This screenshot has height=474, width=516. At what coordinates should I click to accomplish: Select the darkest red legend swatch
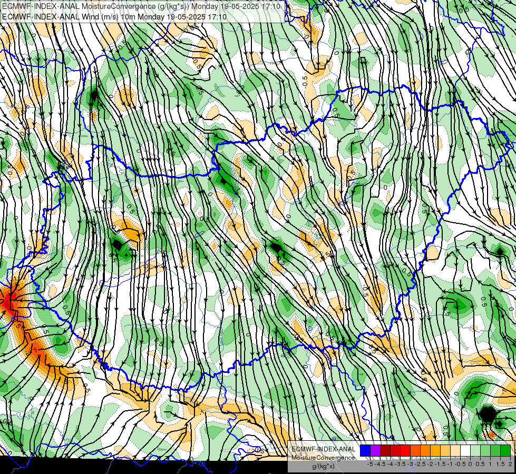click(385, 451)
